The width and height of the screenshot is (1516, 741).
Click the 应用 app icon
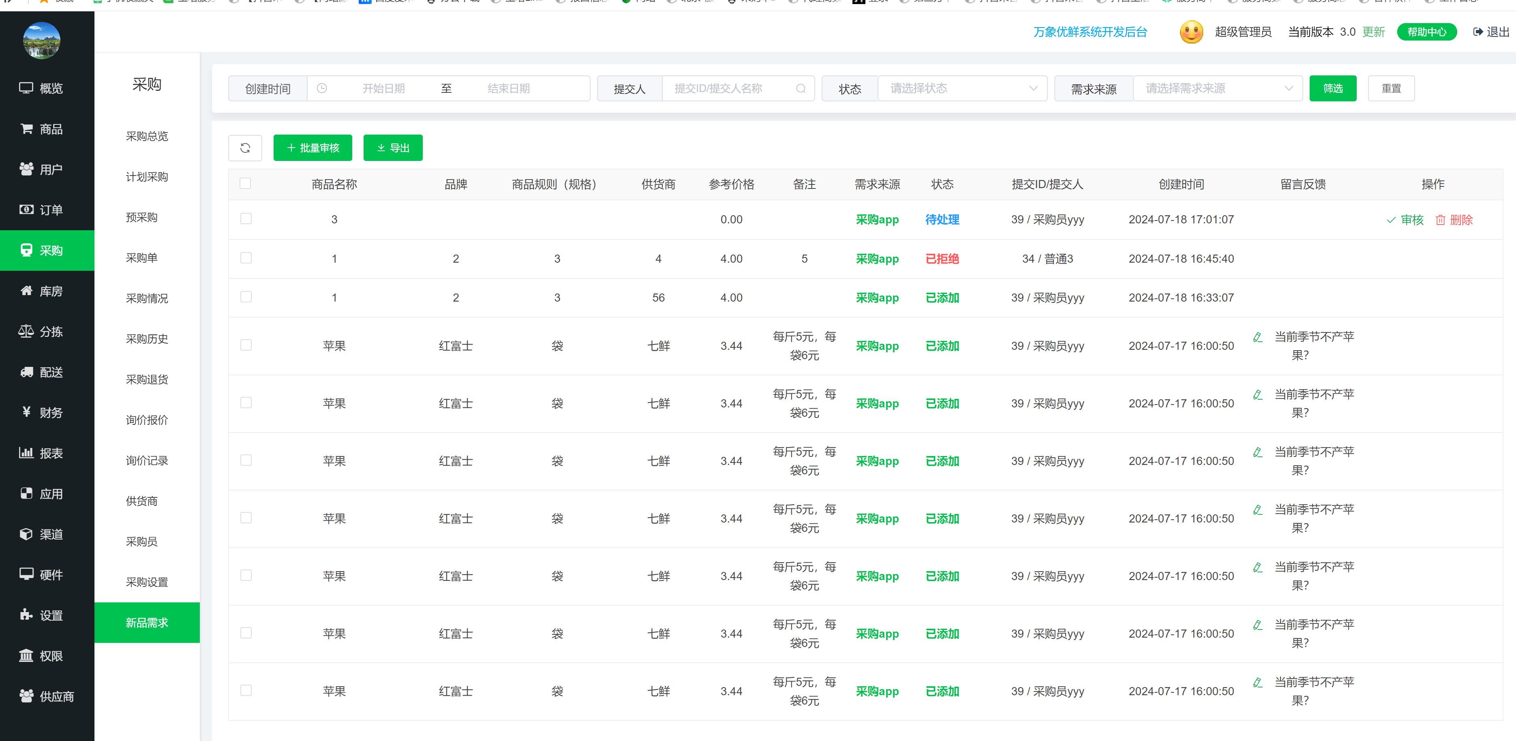[26, 493]
